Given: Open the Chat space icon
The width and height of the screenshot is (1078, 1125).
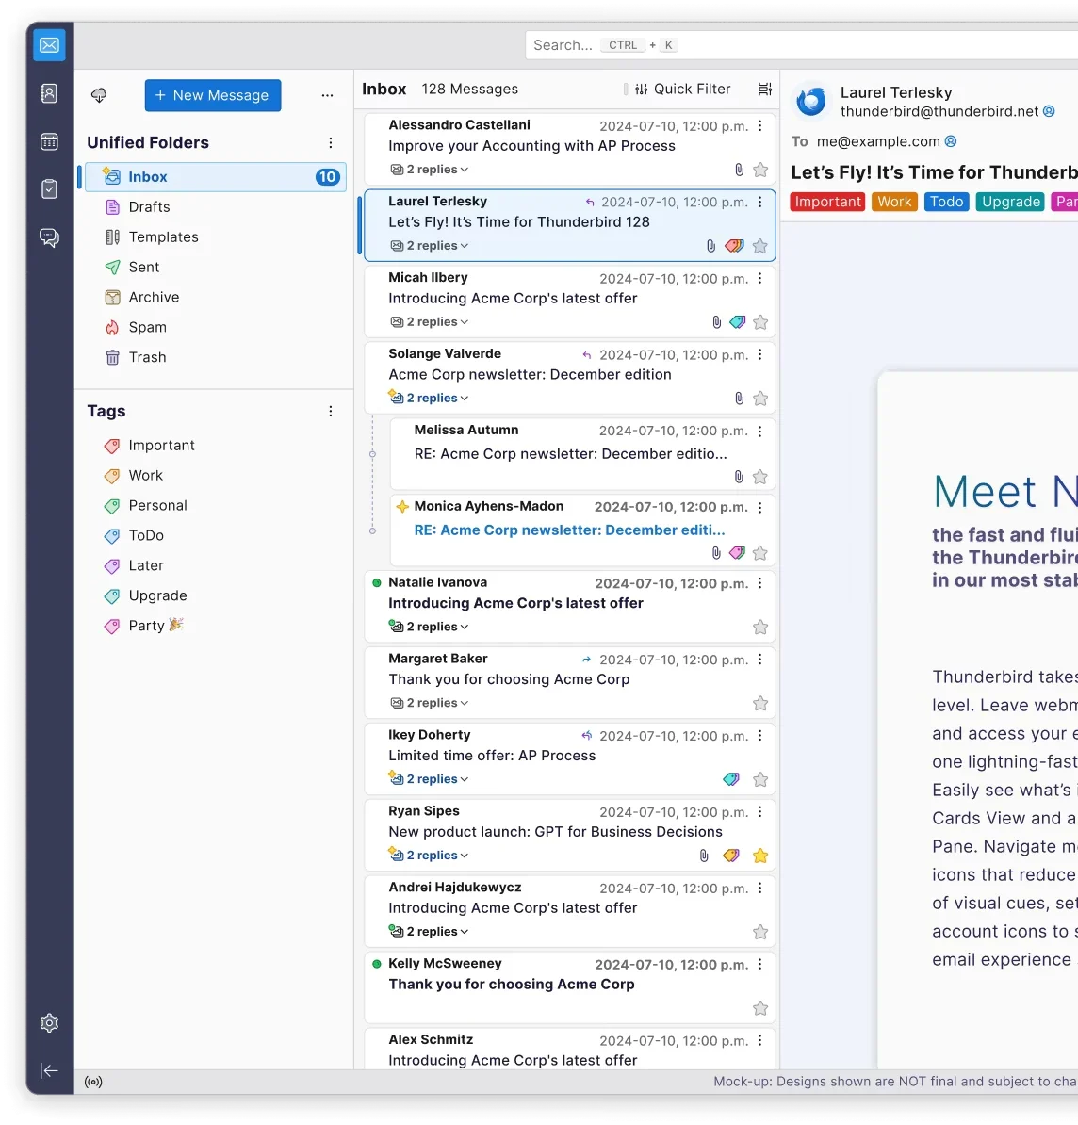Looking at the screenshot, I should [49, 237].
